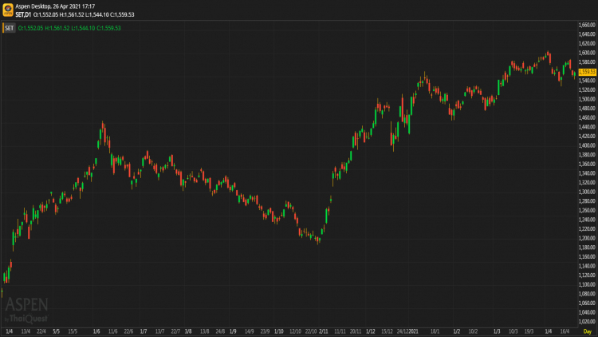
Task: Click the Day timeframe label
Action: [587, 331]
